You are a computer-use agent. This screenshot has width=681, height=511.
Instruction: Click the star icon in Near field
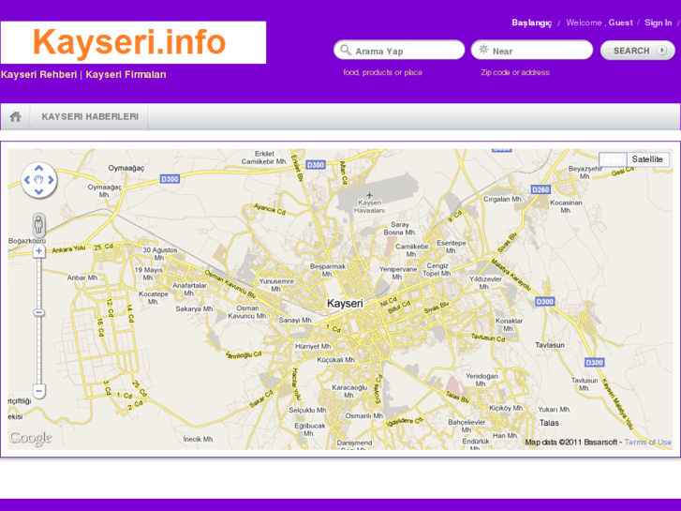483,50
